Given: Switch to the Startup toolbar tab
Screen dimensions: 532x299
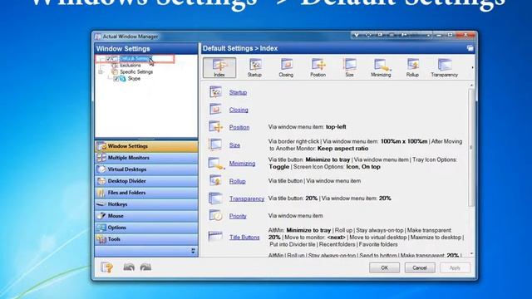Looking at the screenshot, I should [254, 67].
